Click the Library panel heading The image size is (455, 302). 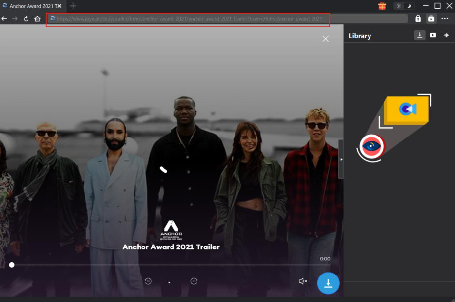coord(360,36)
